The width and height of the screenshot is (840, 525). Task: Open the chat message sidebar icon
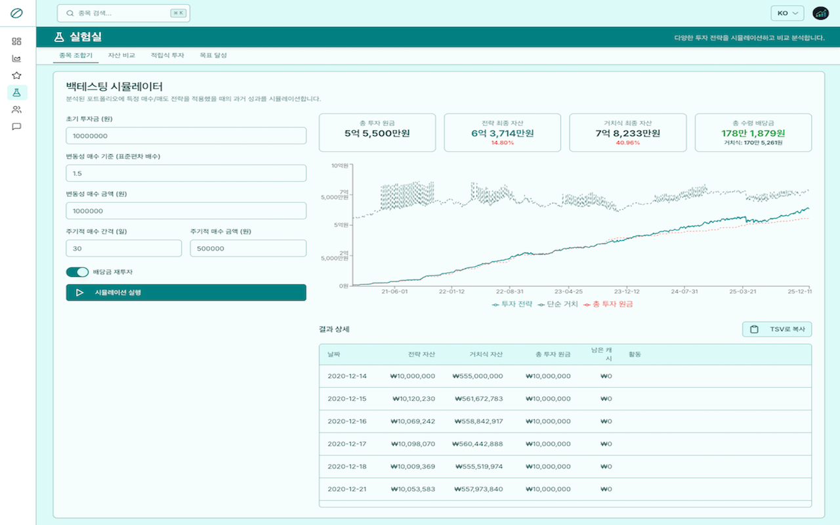(x=17, y=127)
